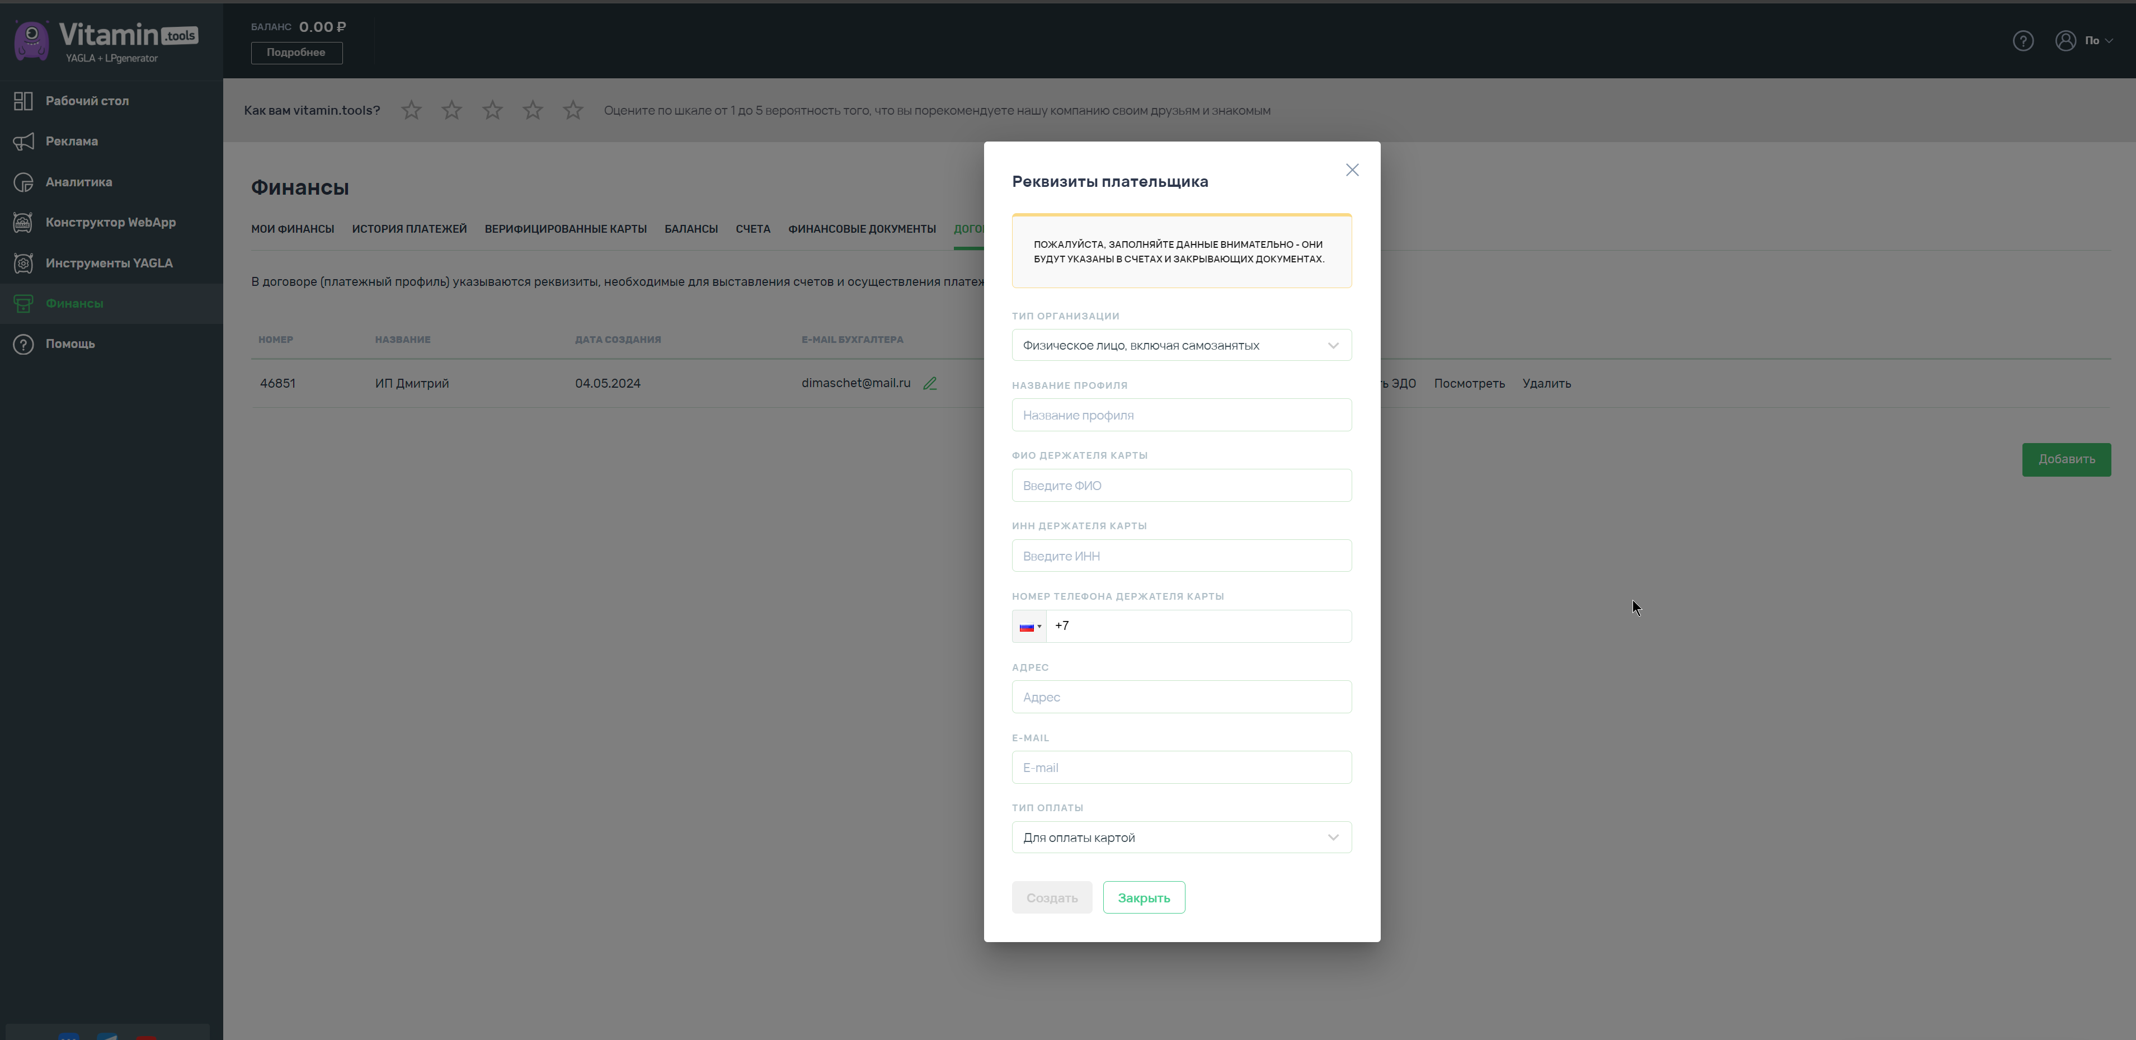This screenshot has height=1040, width=2136.
Task: Rate three stars for vitamin.tools
Action: [492, 110]
